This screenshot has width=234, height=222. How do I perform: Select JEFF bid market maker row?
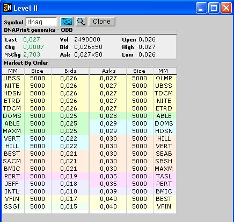(12, 184)
